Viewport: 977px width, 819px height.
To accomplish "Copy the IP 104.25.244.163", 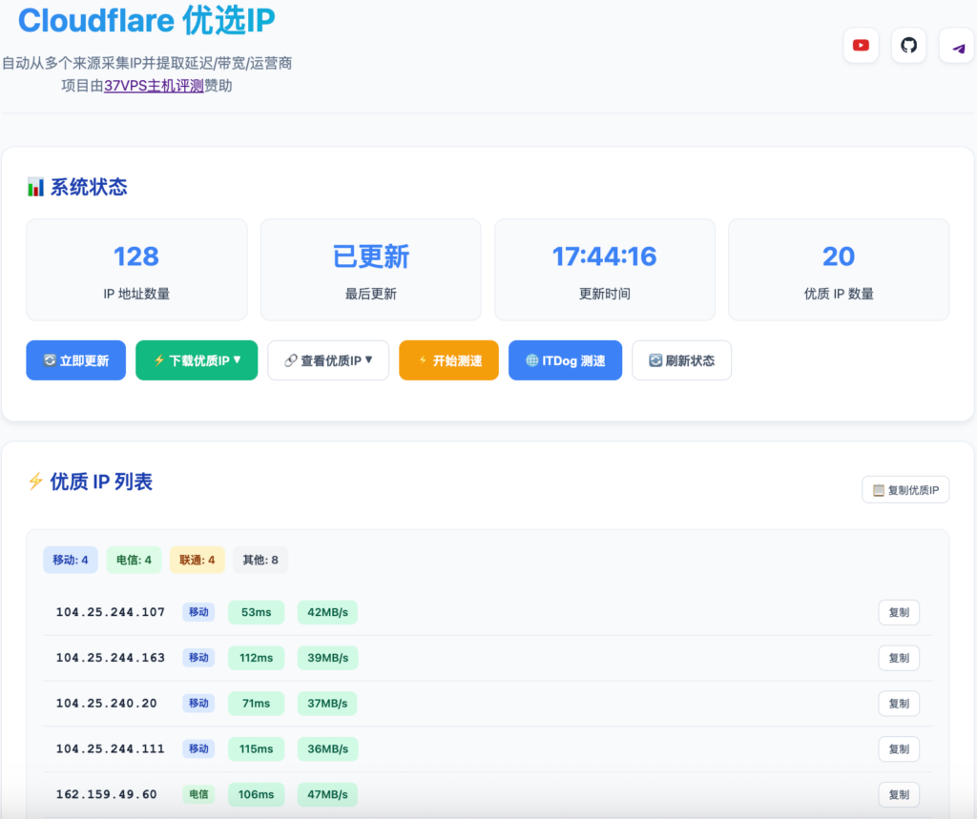I will point(899,658).
